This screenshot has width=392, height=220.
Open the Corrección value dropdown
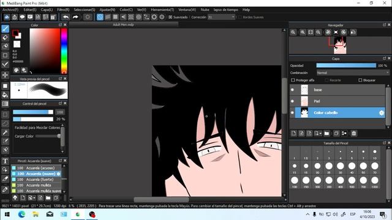pos(222,17)
